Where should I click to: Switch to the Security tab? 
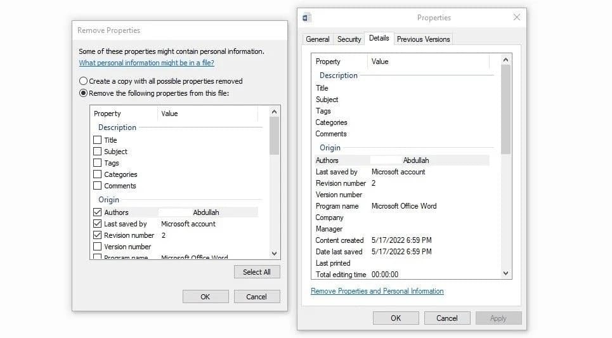349,39
